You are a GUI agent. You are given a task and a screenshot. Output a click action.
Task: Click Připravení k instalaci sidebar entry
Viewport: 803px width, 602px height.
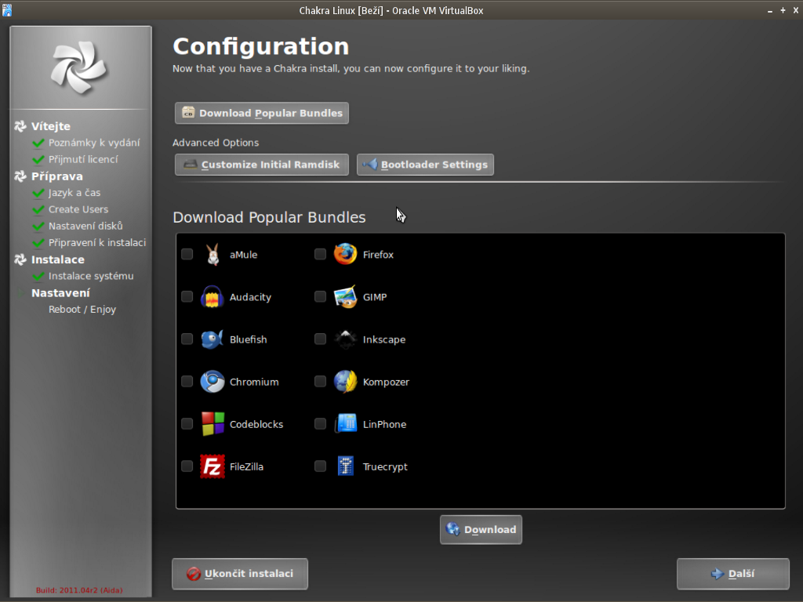point(97,243)
